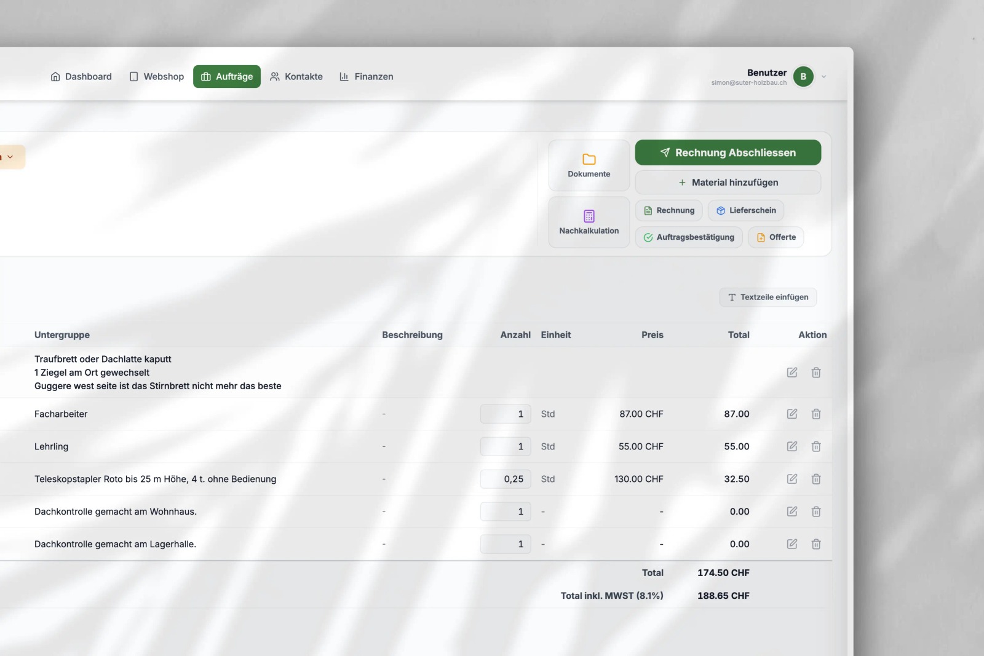Screen dimensions: 984x656
Task: Open the Dokumente folder tile
Action: 589,165
